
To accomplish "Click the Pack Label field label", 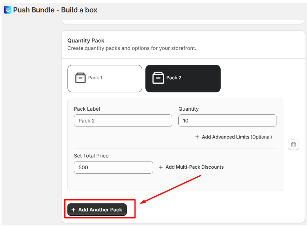I will point(87,109).
